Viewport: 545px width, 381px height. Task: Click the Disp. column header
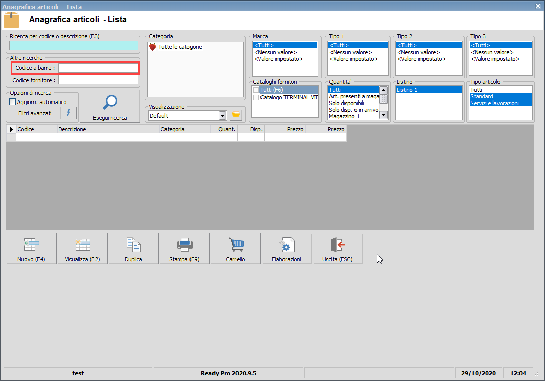[251, 129]
